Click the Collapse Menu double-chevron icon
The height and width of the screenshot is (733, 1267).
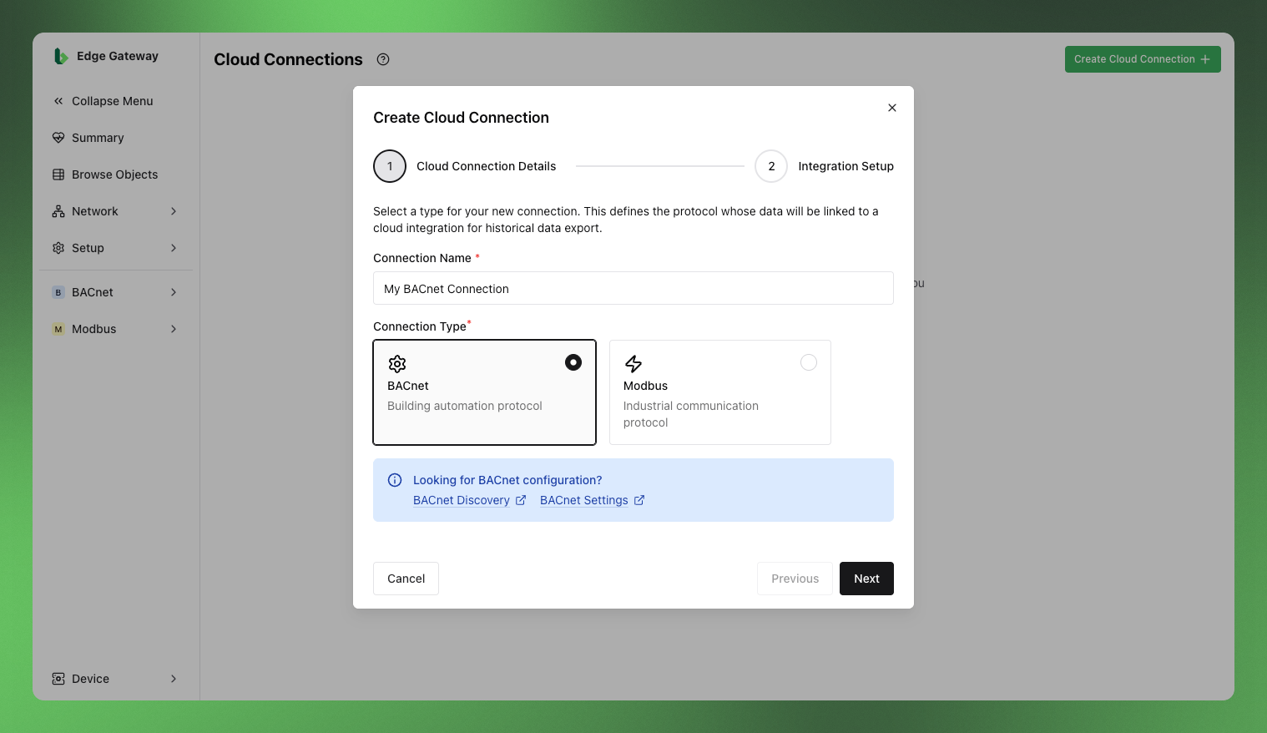coord(58,101)
